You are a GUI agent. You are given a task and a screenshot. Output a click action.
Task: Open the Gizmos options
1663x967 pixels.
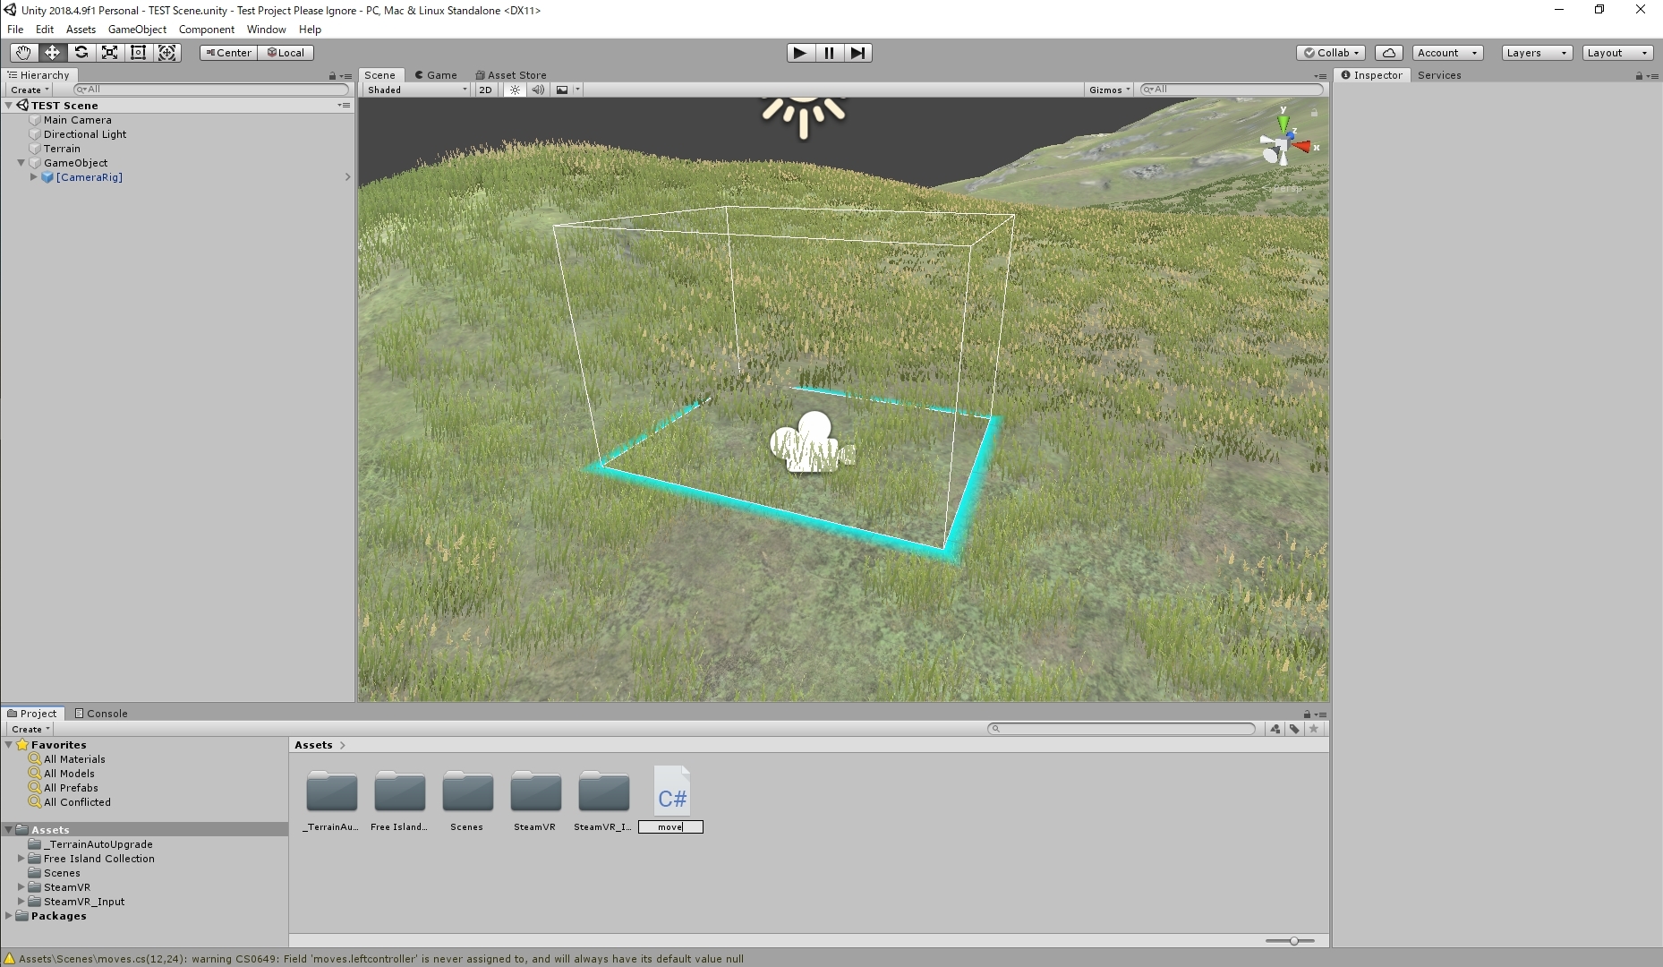click(x=1108, y=90)
